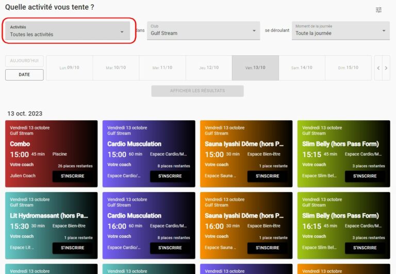The height and width of the screenshot is (274, 396).
Task: Register for Sauna Iyashi Dôme at 16:00
Action: click(x=268, y=248)
